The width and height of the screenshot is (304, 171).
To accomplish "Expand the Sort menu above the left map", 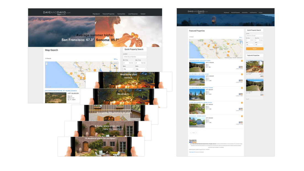I will click(x=116, y=59).
